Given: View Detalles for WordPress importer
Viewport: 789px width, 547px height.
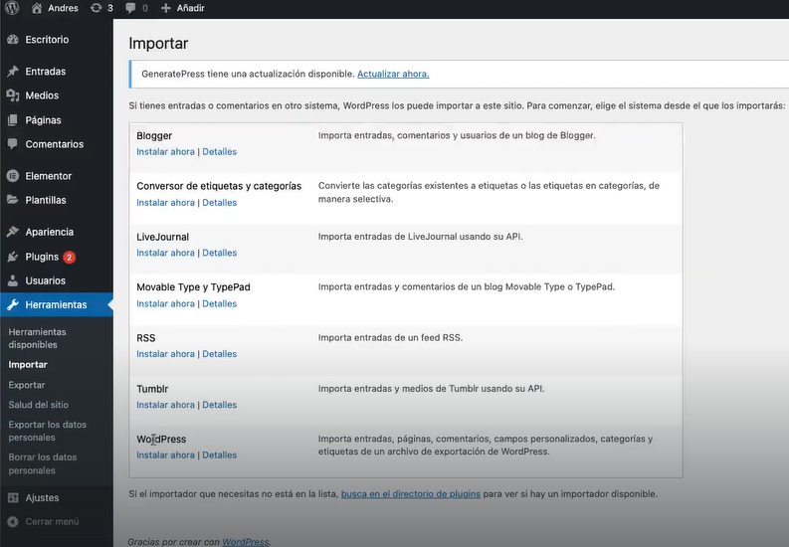Looking at the screenshot, I should 220,455.
